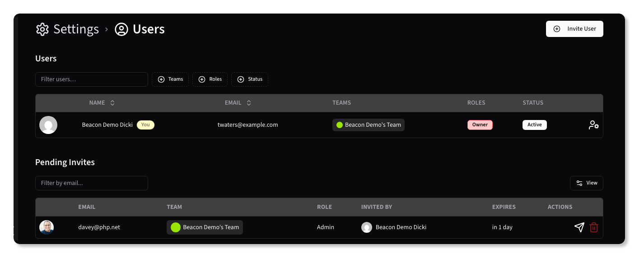Open the Teams filter dropdown
Image resolution: width=644 pixels, height=263 pixels.
(x=170, y=79)
